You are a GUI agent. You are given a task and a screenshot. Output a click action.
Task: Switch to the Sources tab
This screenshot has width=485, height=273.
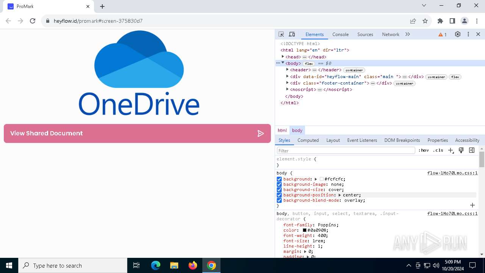(x=365, y=35)
